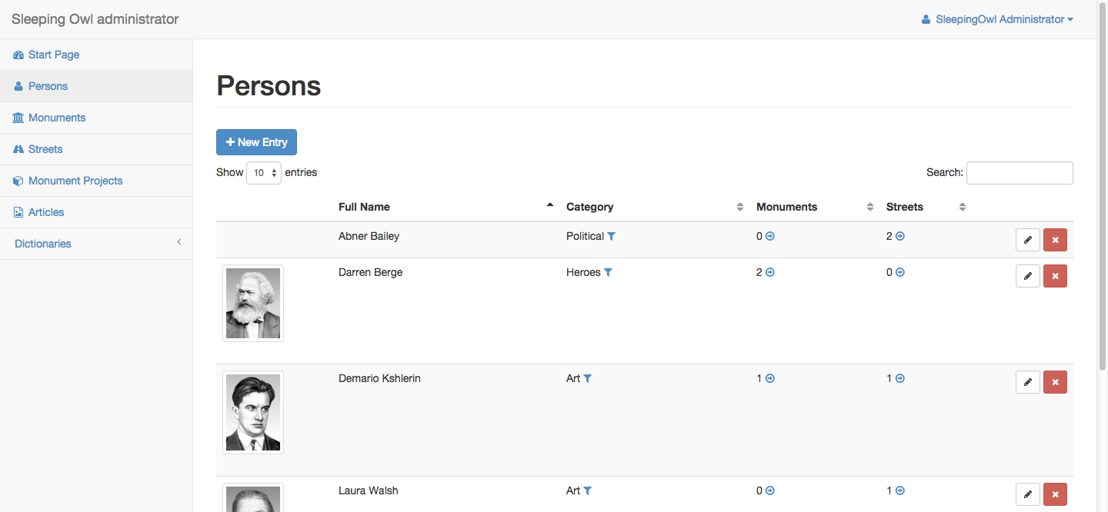The height and width of the screenshot is (512, 1108).
Task: Sort table by Monuments column
Action: point(815,207)
